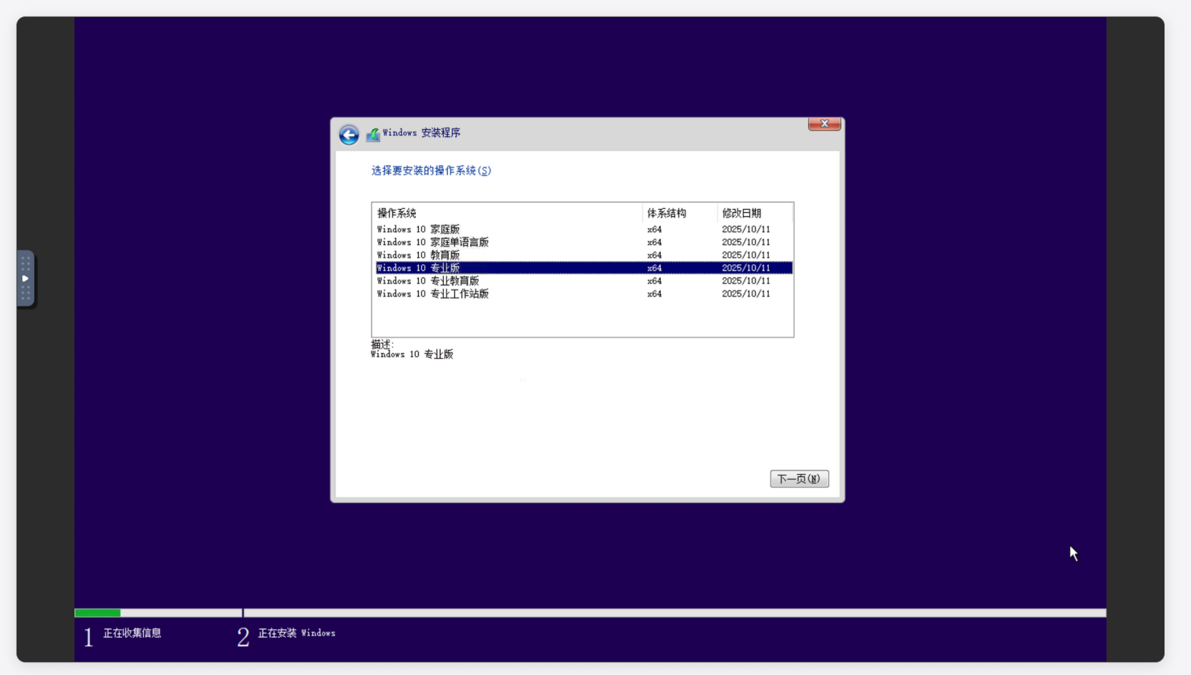
Task: Click the description text under 描述
Action: (x=412, y=355)
